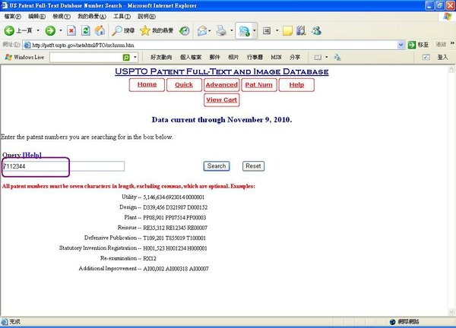Follow the Advanced search link
456x328 pixels.
[x=222, y=85]
